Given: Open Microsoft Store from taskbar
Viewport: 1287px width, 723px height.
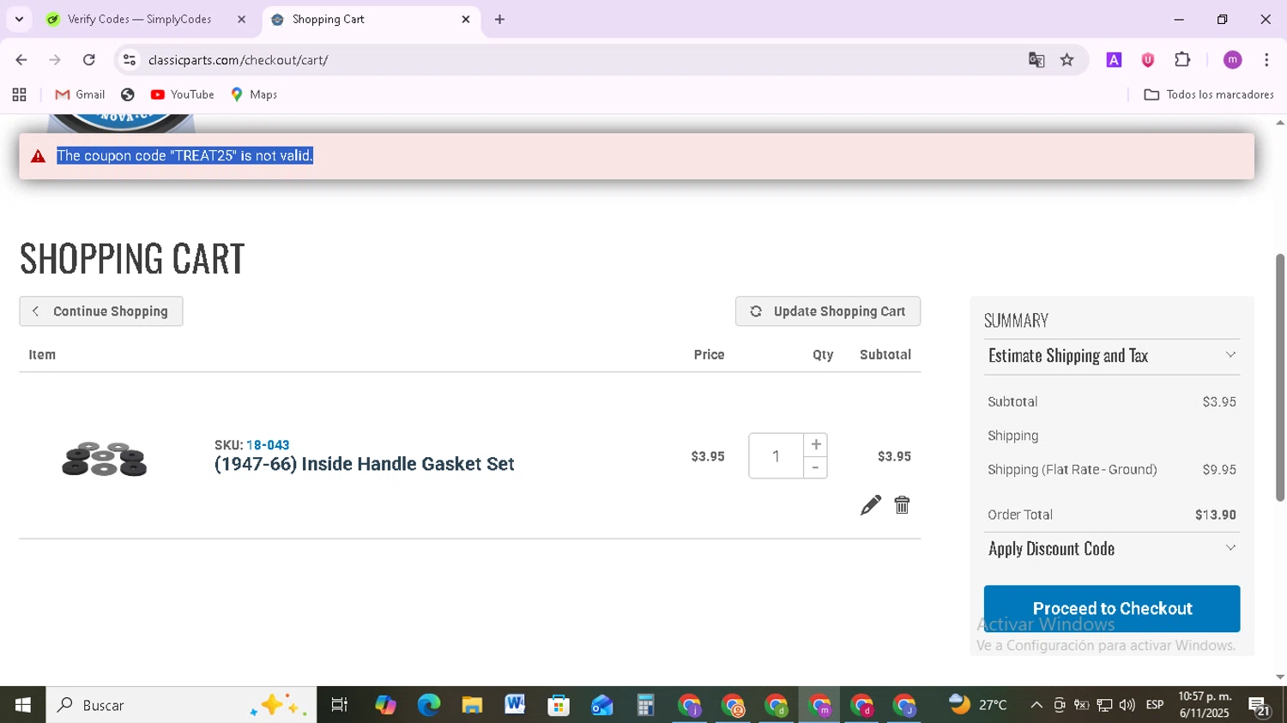Looking at the screenshot, I should 559,705.
